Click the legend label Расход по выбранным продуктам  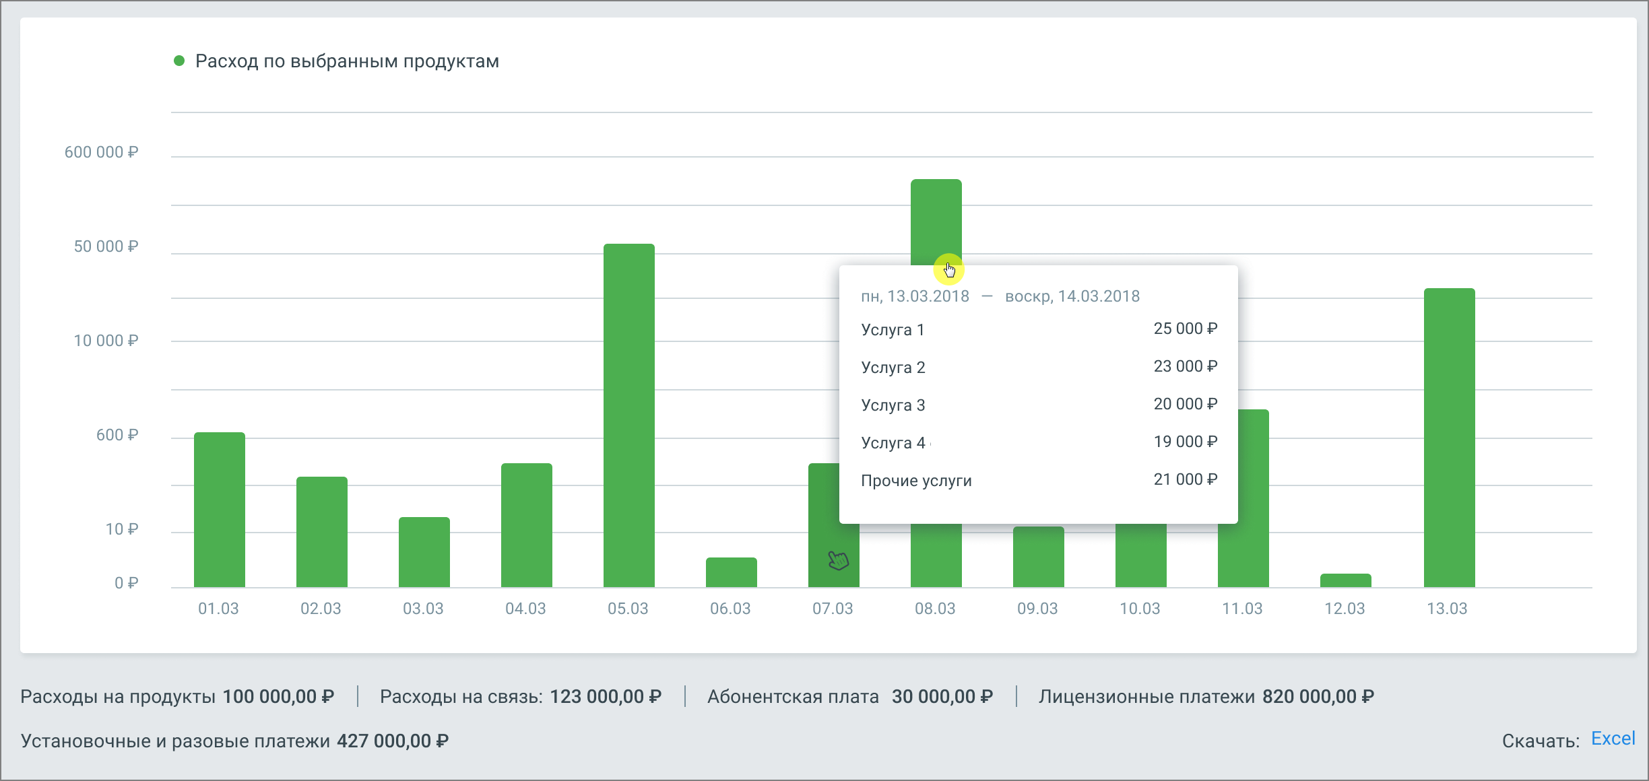[x=347, y=61]
